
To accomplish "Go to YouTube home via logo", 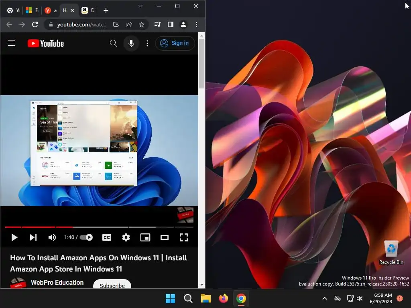I will pos(46,43).
